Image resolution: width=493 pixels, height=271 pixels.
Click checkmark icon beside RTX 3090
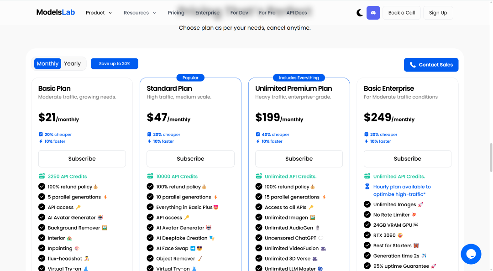point(367,235)
